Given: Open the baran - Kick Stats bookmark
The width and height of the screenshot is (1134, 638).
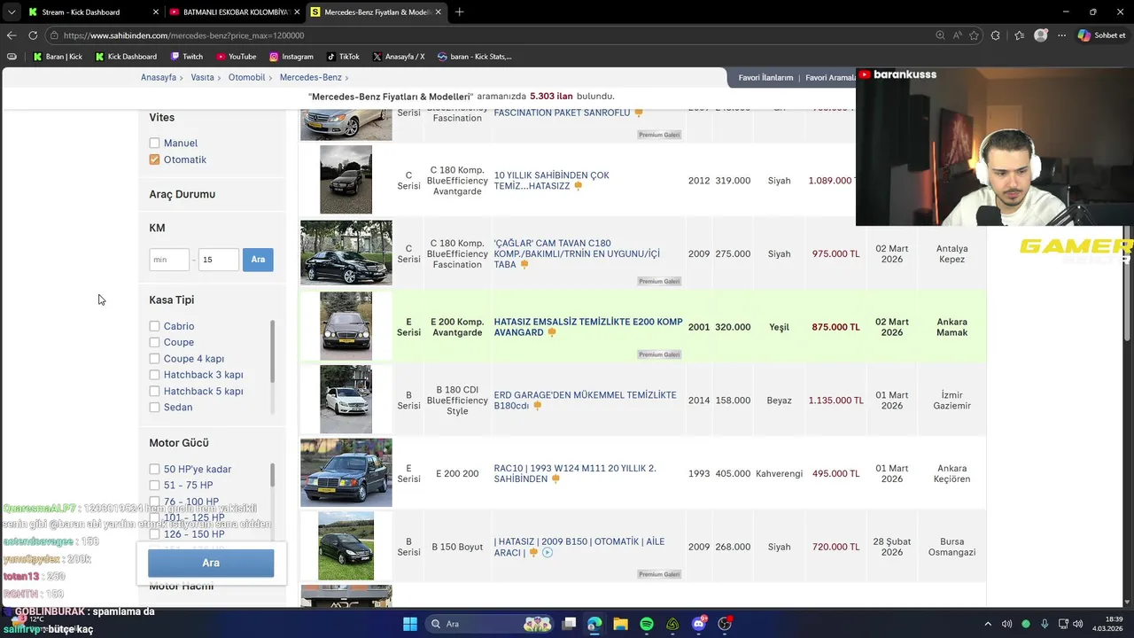Looking at the screenshot, I should 475,57.
